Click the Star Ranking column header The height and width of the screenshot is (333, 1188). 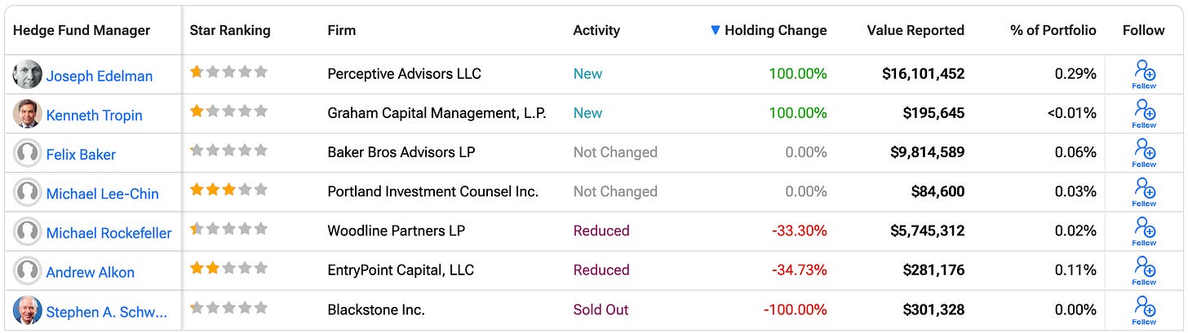[230, 30]
